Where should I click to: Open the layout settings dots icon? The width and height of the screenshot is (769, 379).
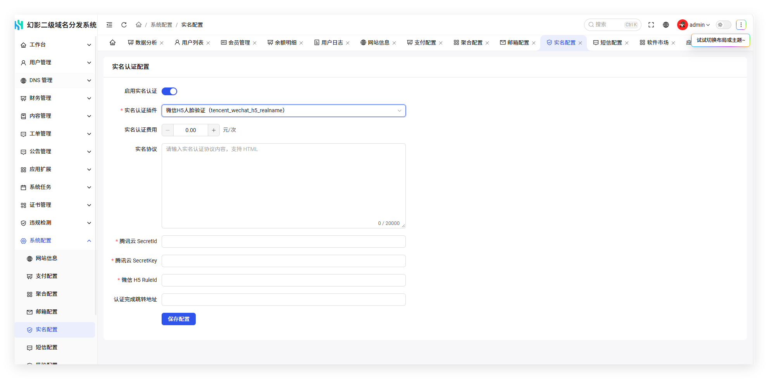click(741, 25)
